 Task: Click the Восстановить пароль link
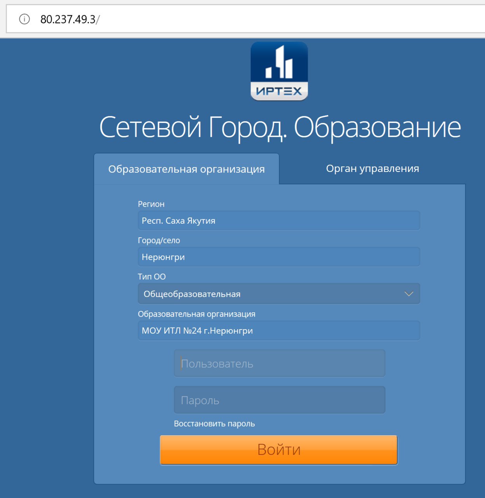(x=214, y=424)
